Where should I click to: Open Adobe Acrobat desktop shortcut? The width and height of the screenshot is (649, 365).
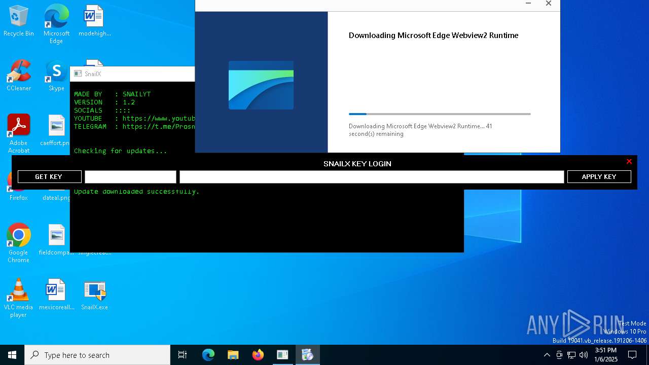(x=19, y=134)
